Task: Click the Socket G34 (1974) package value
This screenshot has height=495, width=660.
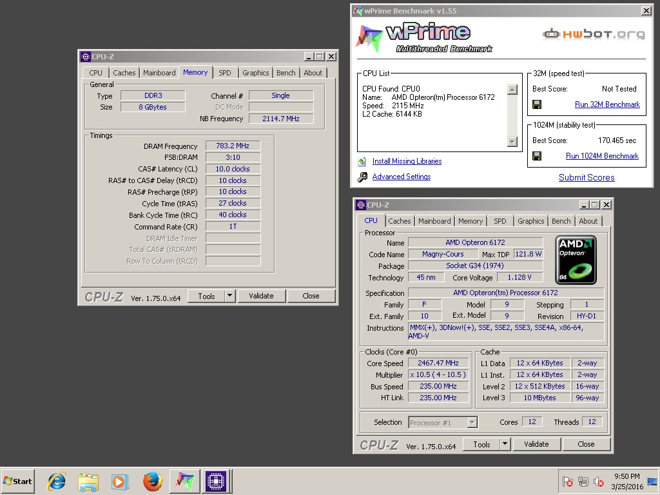Action: click(x=475, y=266)
